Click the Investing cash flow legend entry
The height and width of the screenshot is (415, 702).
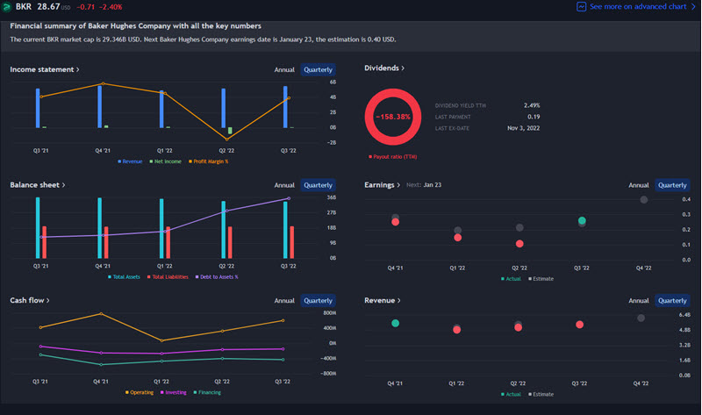pos(173,392)
